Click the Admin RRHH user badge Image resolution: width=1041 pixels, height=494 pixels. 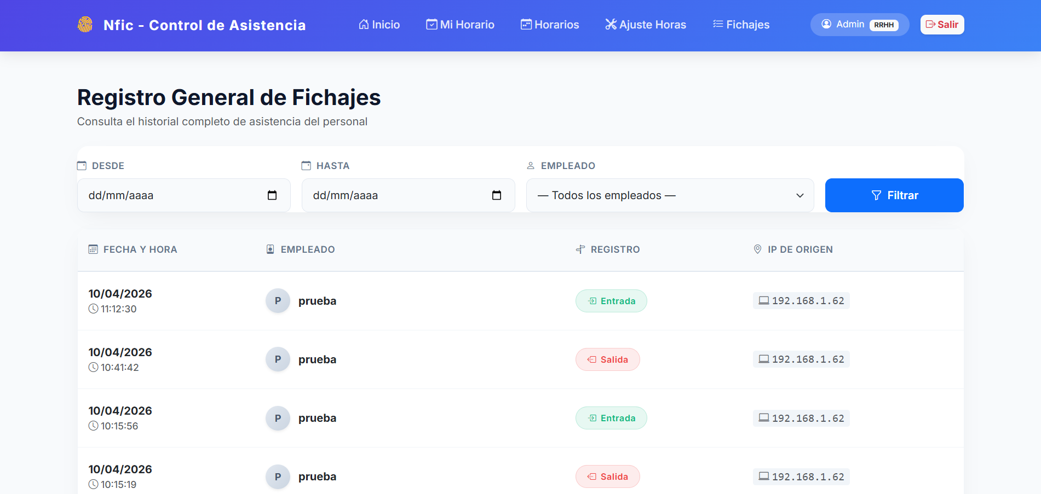[860, 25]
